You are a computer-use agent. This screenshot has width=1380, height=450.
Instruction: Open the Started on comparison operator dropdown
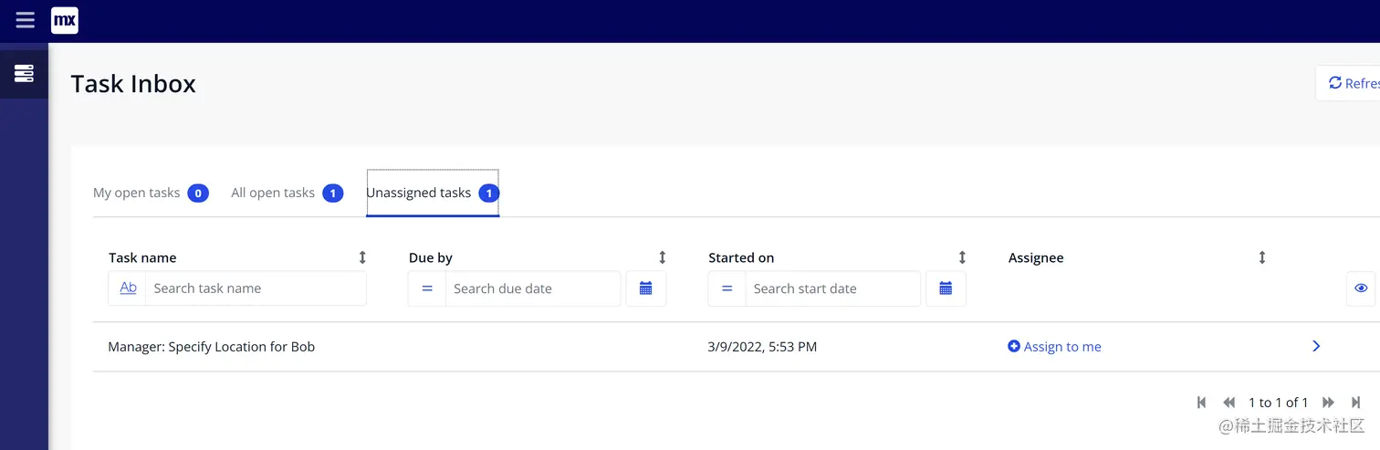(727, 288)
